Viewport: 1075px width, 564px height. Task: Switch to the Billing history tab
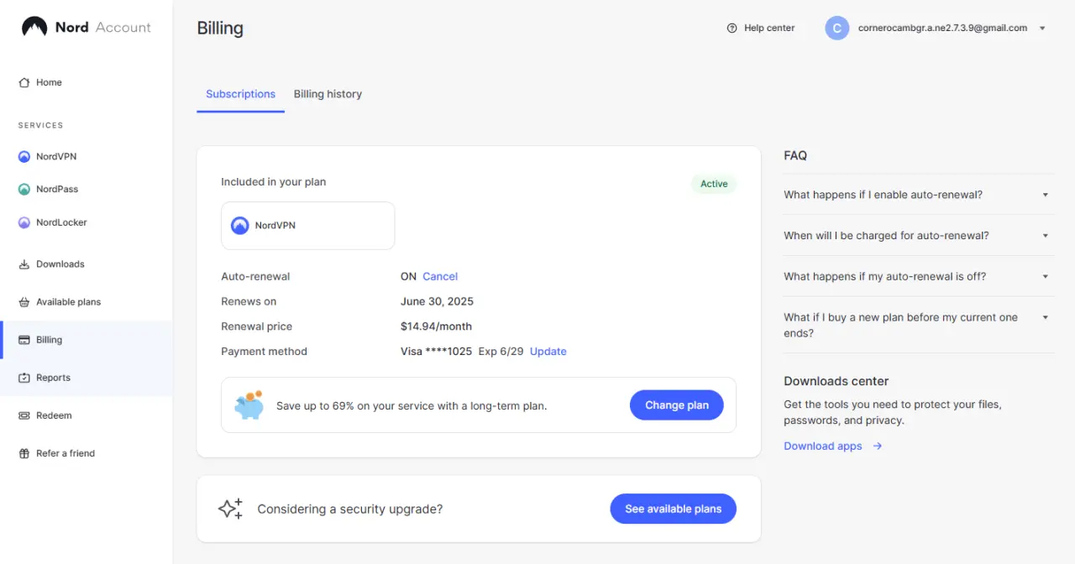pos(328,94)
